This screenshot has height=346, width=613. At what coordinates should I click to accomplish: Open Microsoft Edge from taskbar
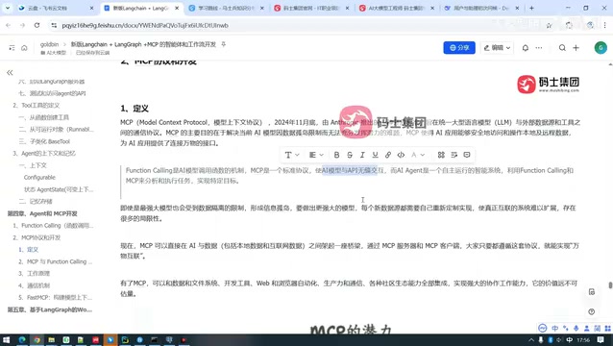22,340
